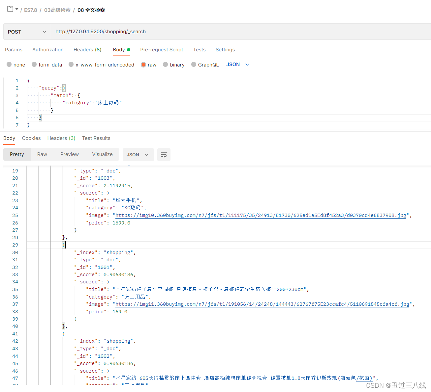Open the POST method dropdown
431x392 pixels.
tap(27, 32)
